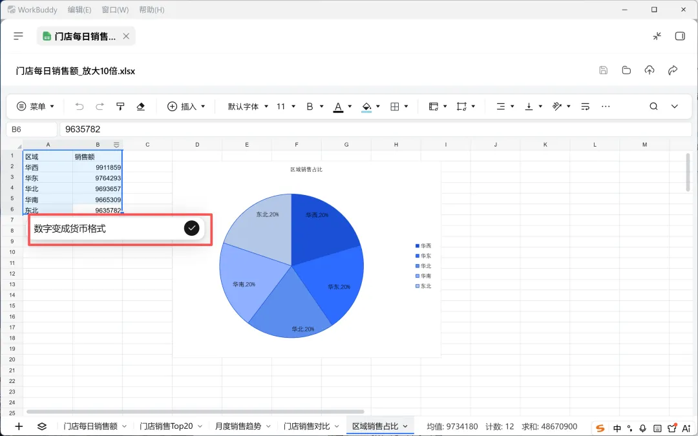Screen dimensions: 698x436
Task: Expand the font color picker arrow
Action: pos(350,107)
